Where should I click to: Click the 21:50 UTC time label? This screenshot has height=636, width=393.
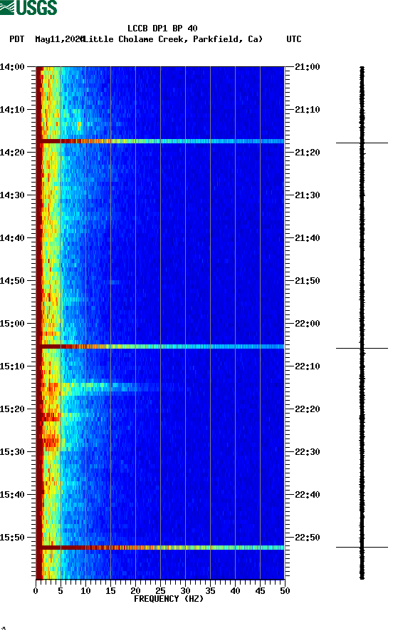coord(308,281)
